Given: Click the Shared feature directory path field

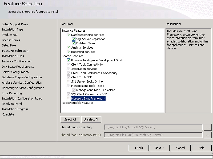Looking at the screenshot, I should [153, 127].
